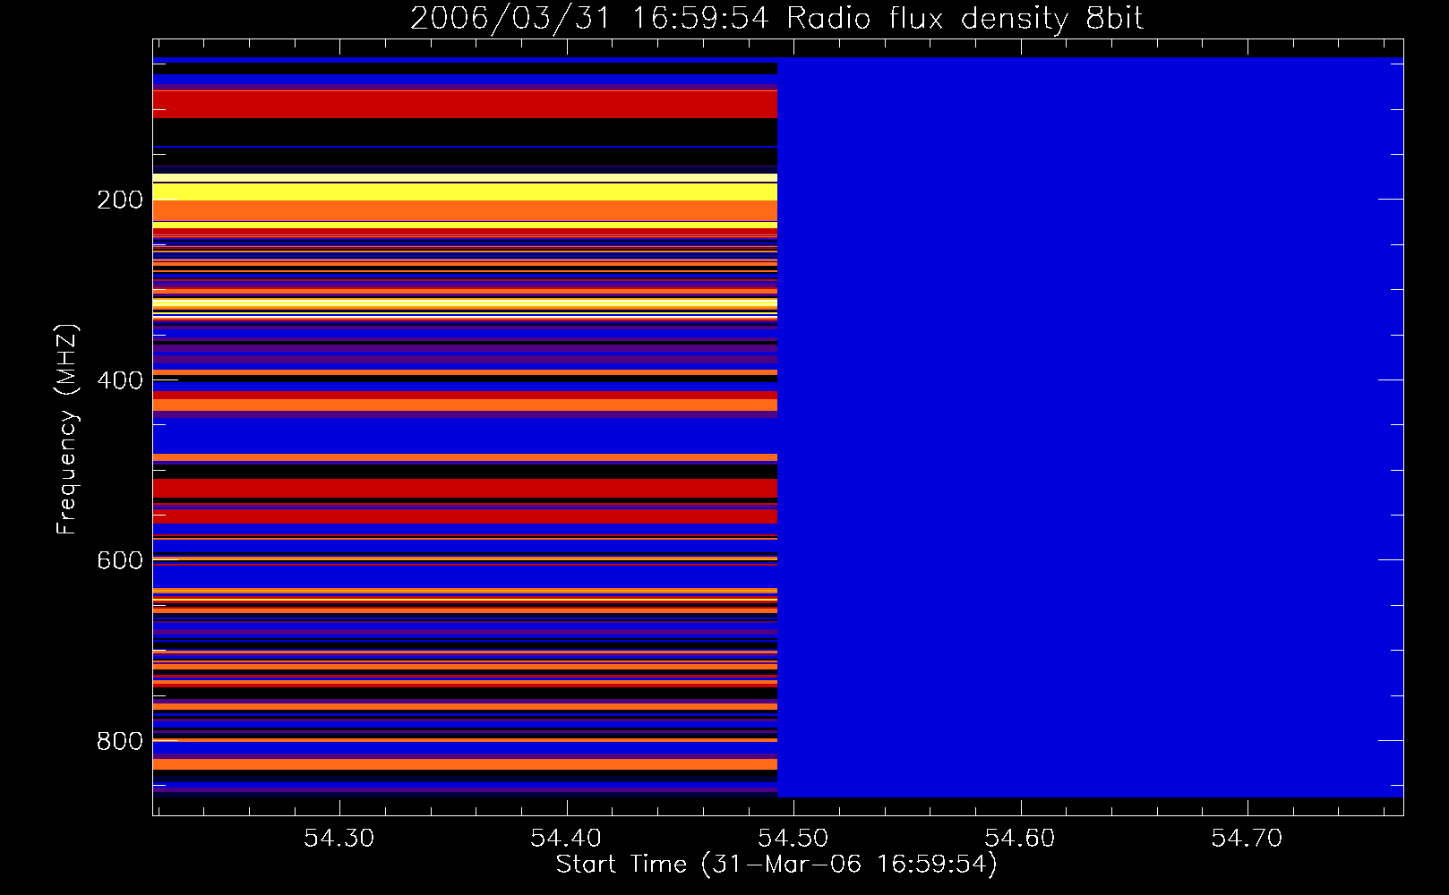Click the 800 frequency tick label
Viewport: 1449px width, 895px height.
[120, 741]
